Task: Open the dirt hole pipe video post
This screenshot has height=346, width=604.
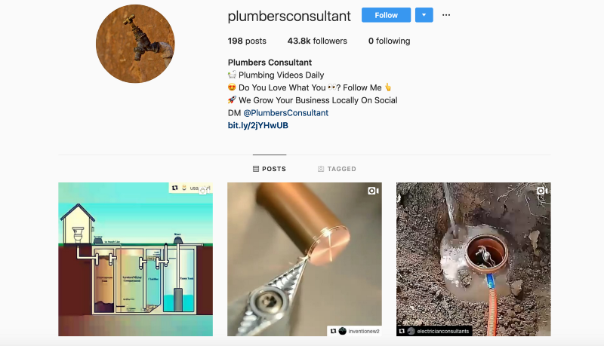Action: (474, 259)
